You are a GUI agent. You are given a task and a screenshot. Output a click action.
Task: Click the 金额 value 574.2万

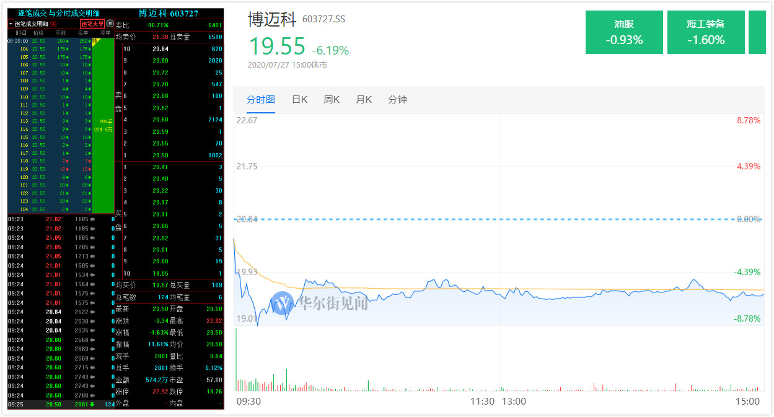[x=157, y=379]
